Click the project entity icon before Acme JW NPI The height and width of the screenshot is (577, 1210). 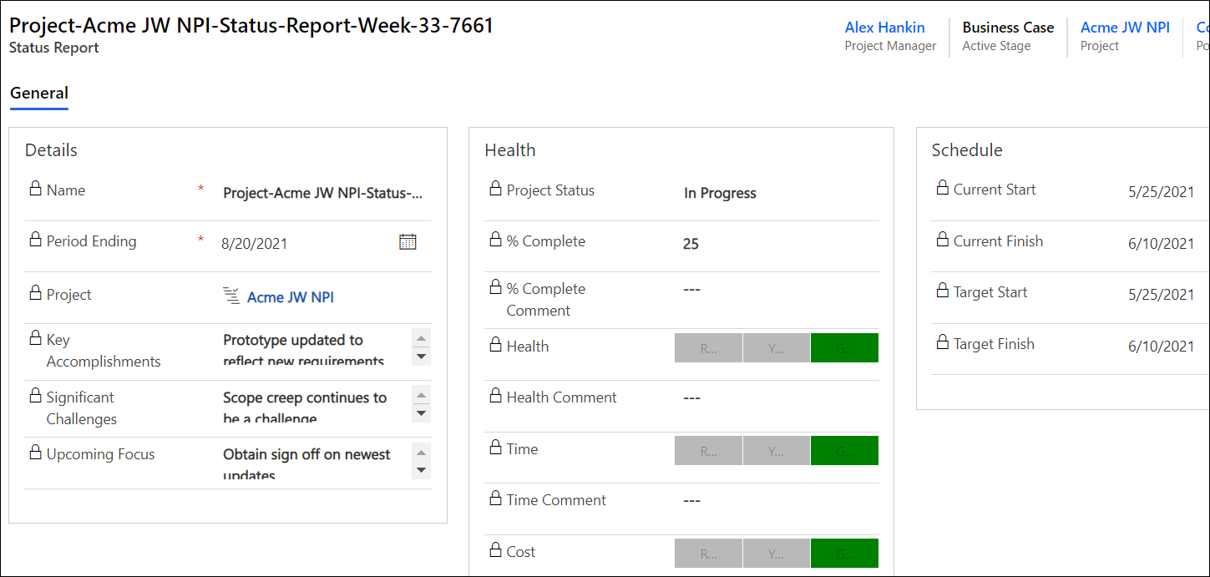pyautogui.click(x=231, y=296)
